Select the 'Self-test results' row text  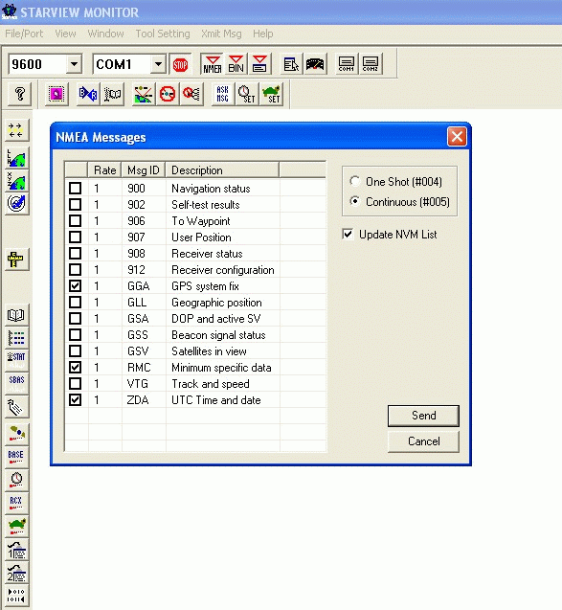coord(205,205)
